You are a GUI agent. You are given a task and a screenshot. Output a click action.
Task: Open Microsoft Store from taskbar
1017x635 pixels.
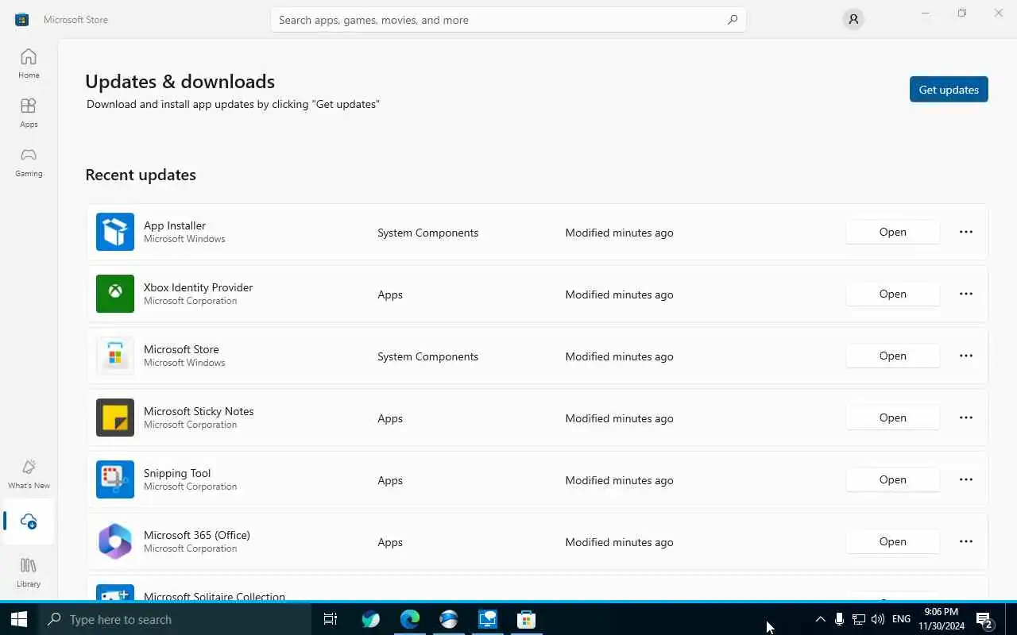[526, 619]
